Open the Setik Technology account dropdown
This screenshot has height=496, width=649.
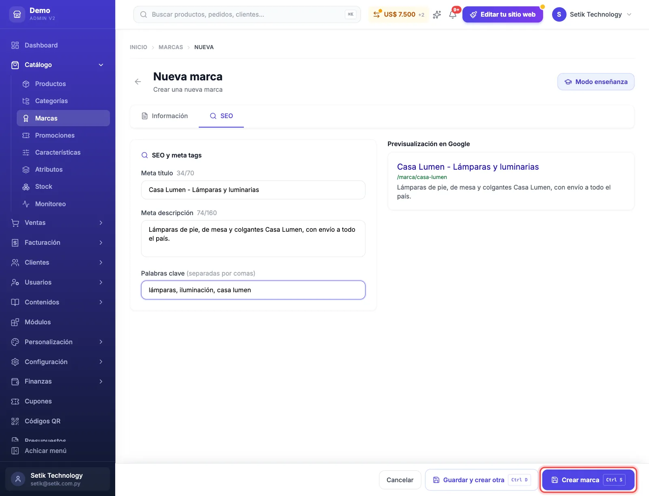592,15
